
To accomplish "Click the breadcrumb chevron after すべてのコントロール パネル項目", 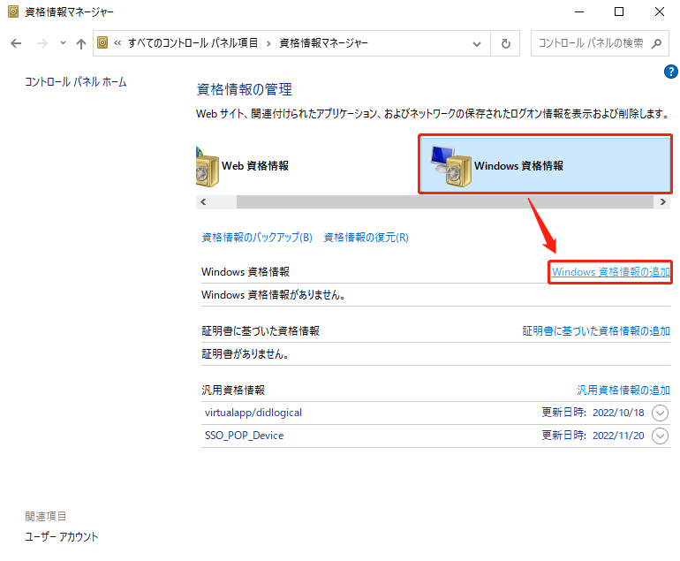I will click(268, 43).
